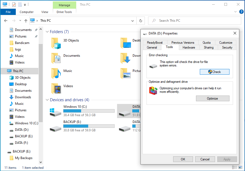The height and width of the screenshot is (171, 245).
Task: Click the Optimize button
Action: [212, 99]
